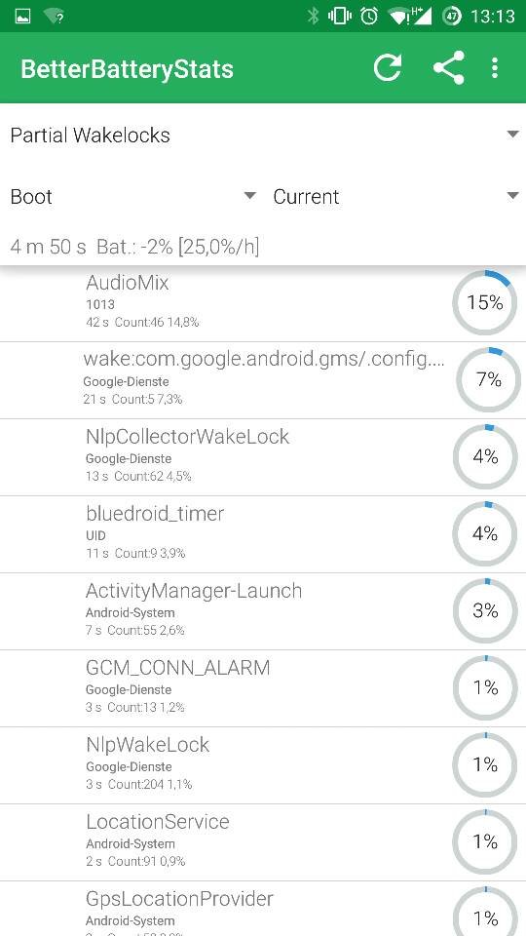The height and width of the screenshot is (936, 526).
Task: Open the Boot reference dropdown
Action: coord(133,196)
